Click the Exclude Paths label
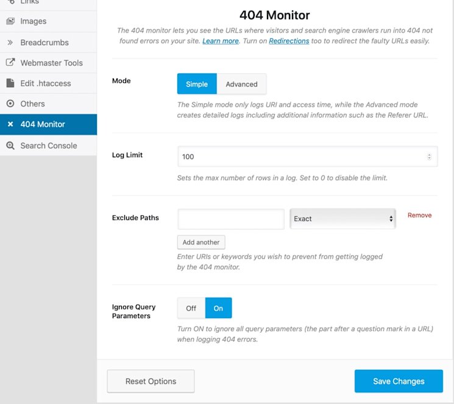Viewport: 454px width, 404px height. click(135, 218)
